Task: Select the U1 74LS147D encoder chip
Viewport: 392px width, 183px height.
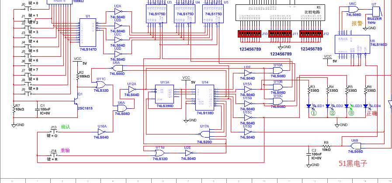Action: pos(88,32)
